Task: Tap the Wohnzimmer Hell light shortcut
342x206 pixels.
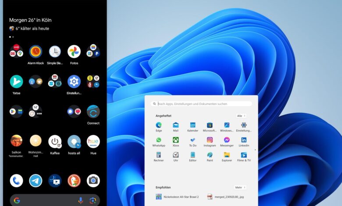Action: 36,142
